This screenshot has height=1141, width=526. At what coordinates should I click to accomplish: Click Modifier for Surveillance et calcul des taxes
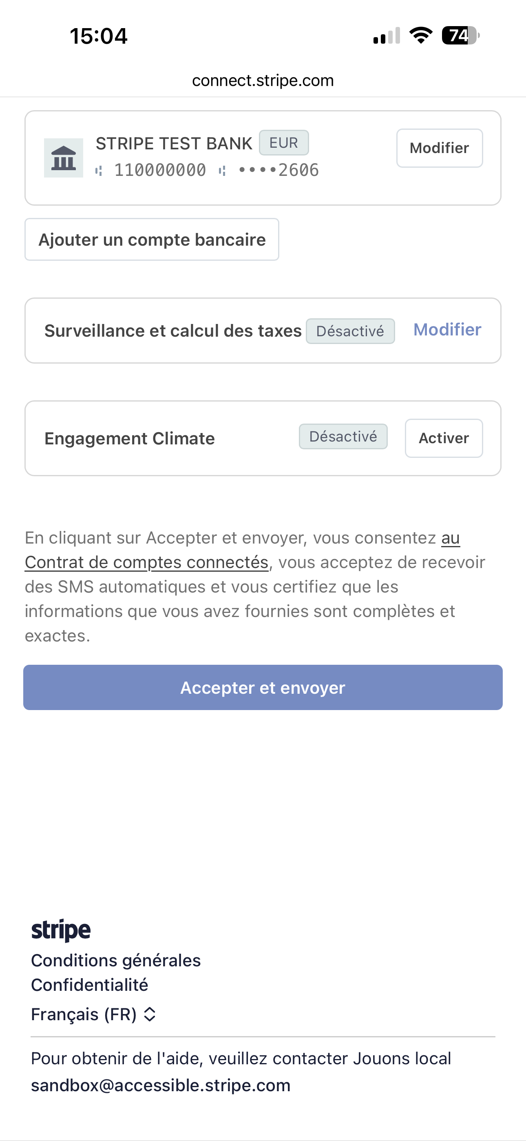pos(447,330)
